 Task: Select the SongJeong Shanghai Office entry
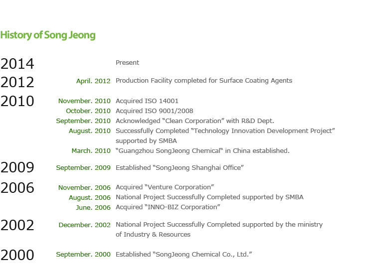pyautogui.click(x=180, y=168)
